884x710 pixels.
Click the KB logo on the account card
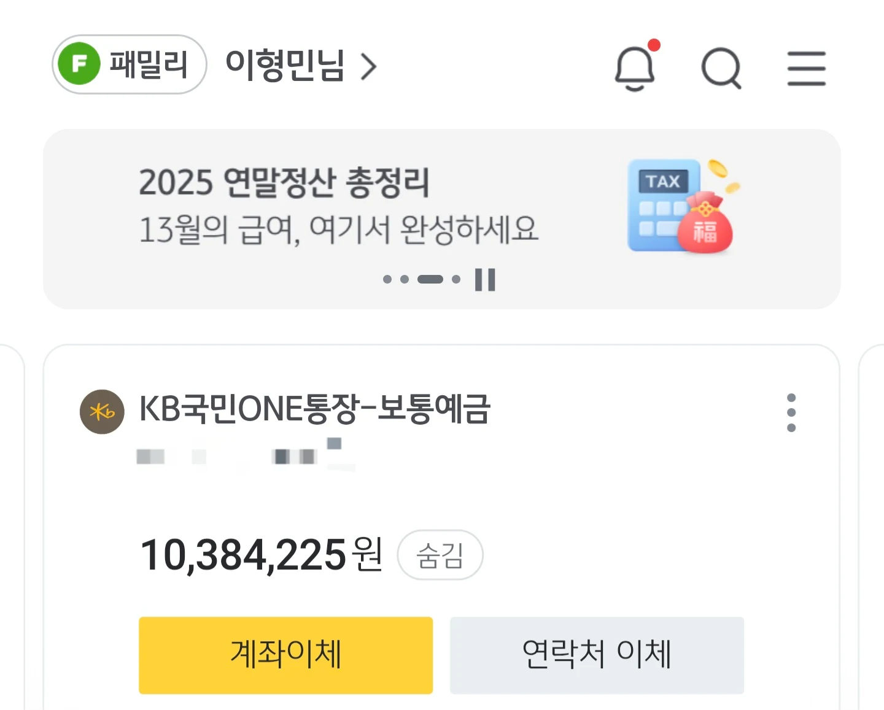tap(102, 412)
